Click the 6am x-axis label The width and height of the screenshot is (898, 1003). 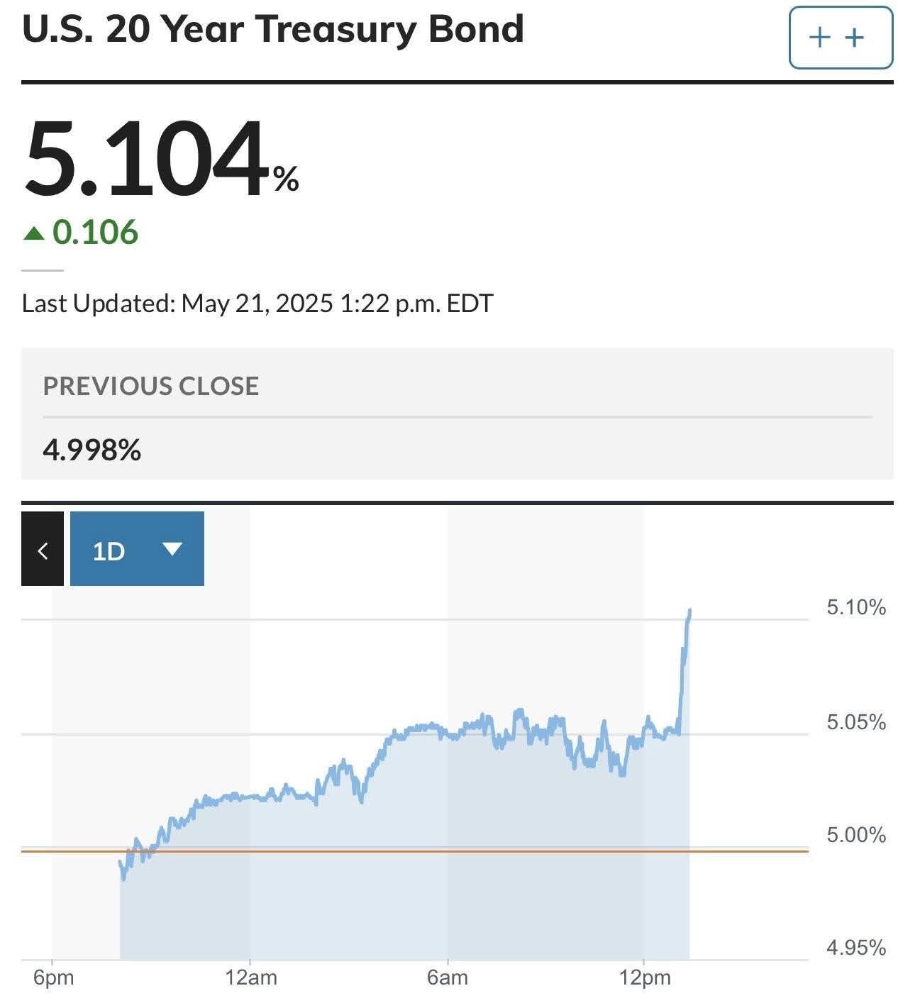[448, 977]
